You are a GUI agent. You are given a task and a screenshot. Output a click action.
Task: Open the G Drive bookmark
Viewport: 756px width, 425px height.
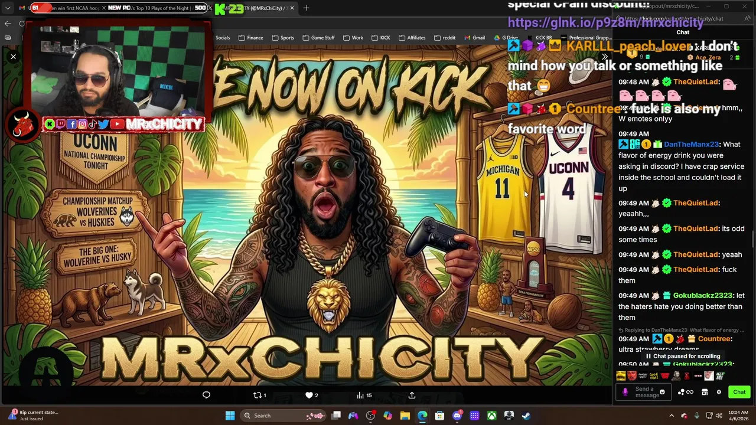[506, 38]
